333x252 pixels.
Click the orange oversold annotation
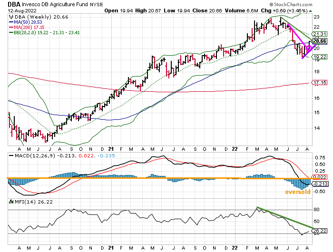pyautogui.click(x=297, y=192)
